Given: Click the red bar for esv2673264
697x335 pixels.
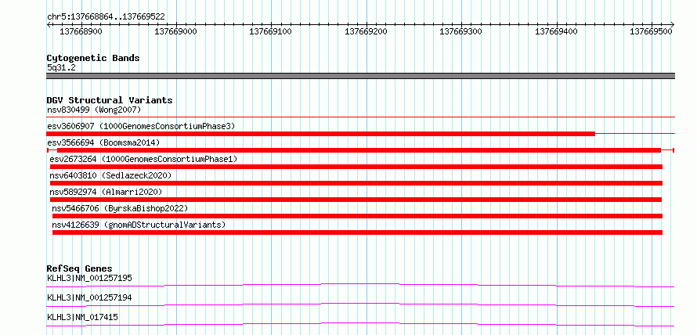Looking at the screenshot, I should point(356,167).
